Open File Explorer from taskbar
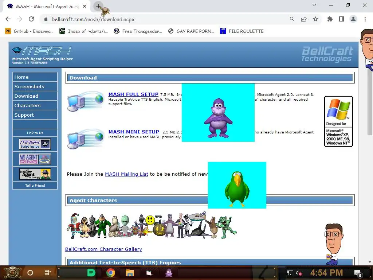This screenshot has width=373, height=280. 130,273
